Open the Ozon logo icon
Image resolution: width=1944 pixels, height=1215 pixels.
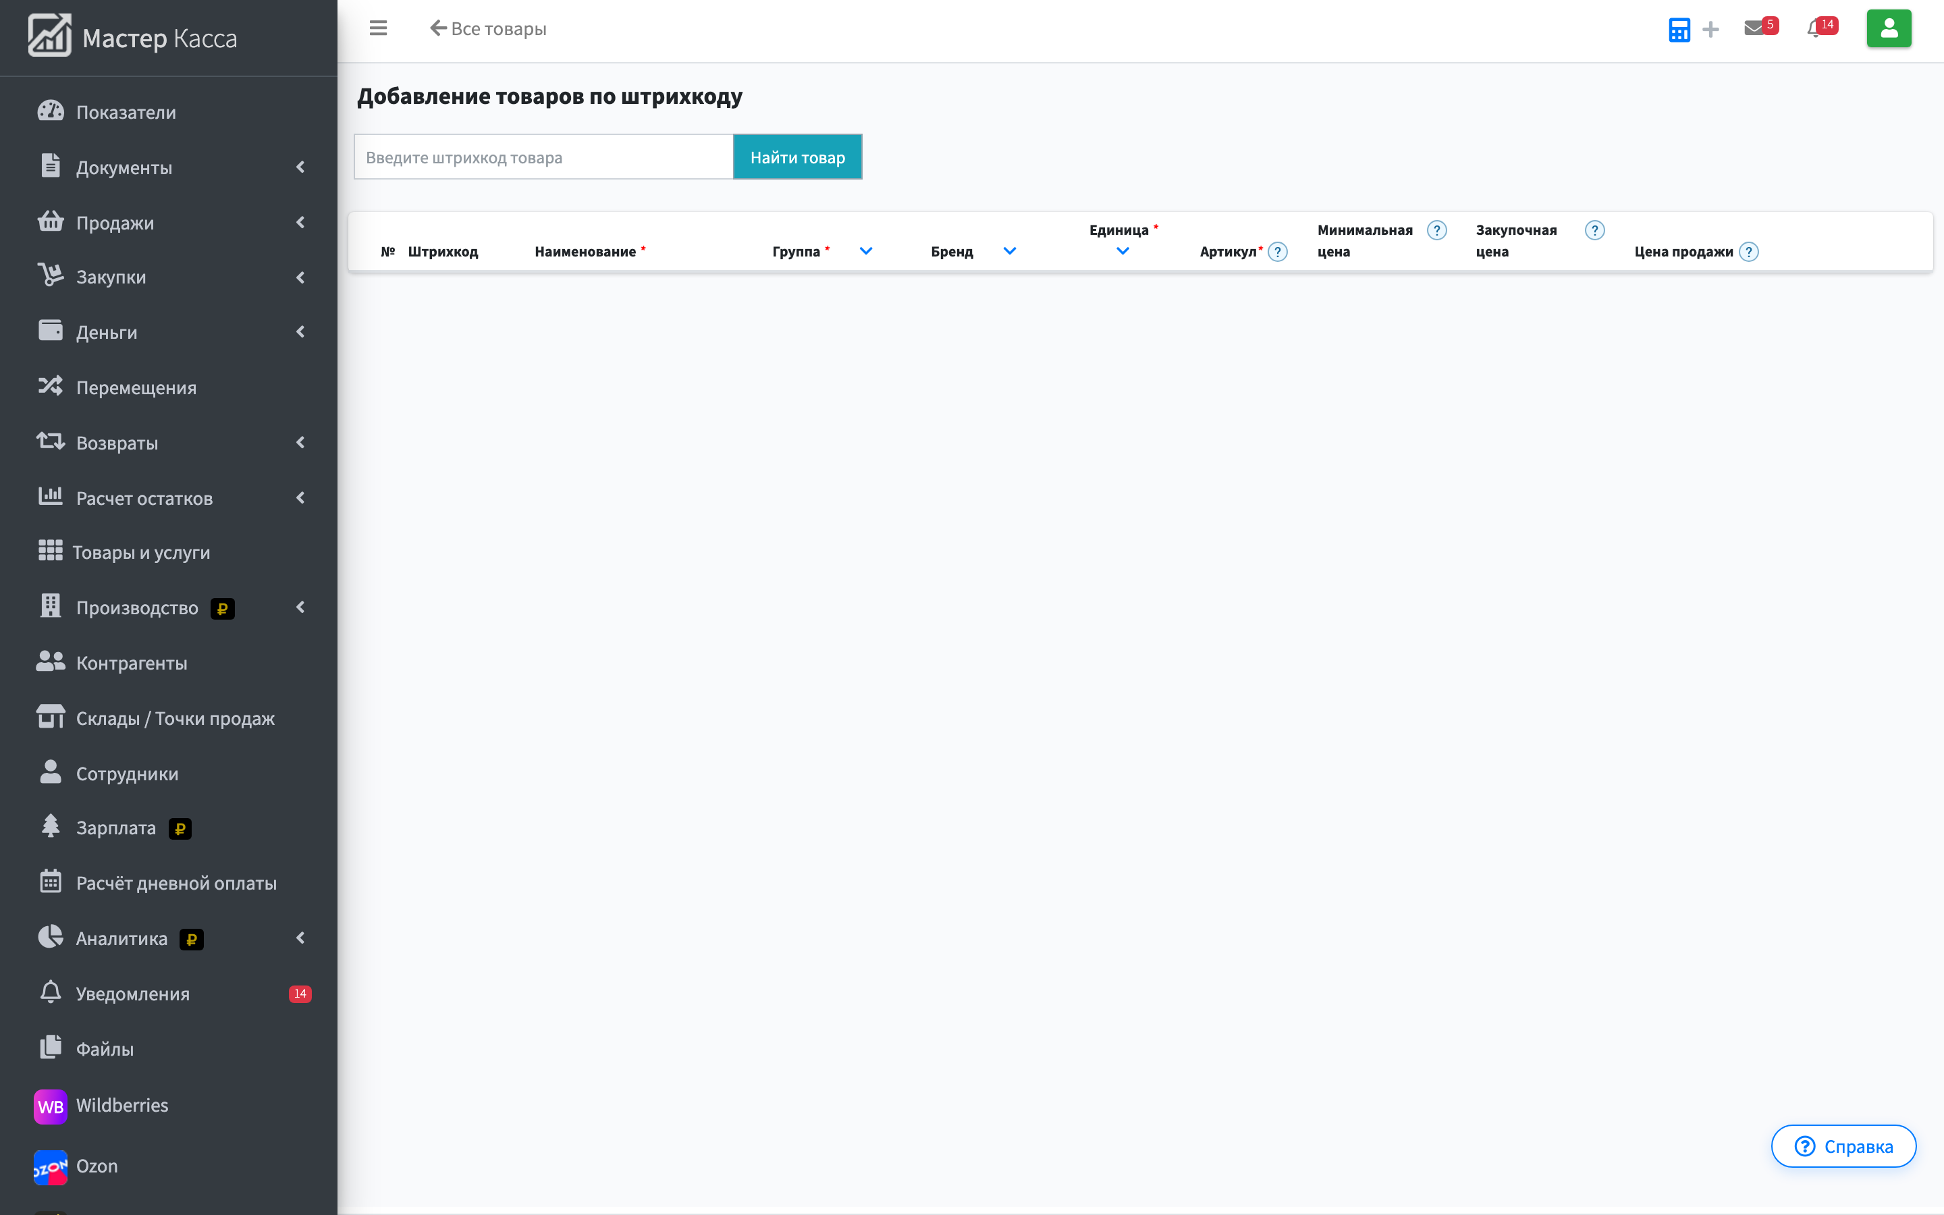pos(50,1167)
